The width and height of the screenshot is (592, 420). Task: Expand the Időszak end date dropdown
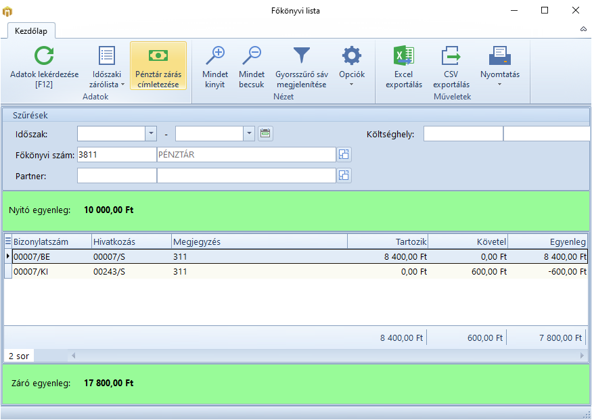click(249, 133)
